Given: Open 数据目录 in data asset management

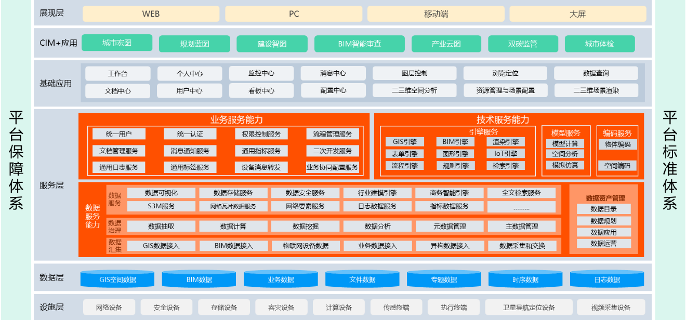Looking at the screenshot, I should coord(603,209).
